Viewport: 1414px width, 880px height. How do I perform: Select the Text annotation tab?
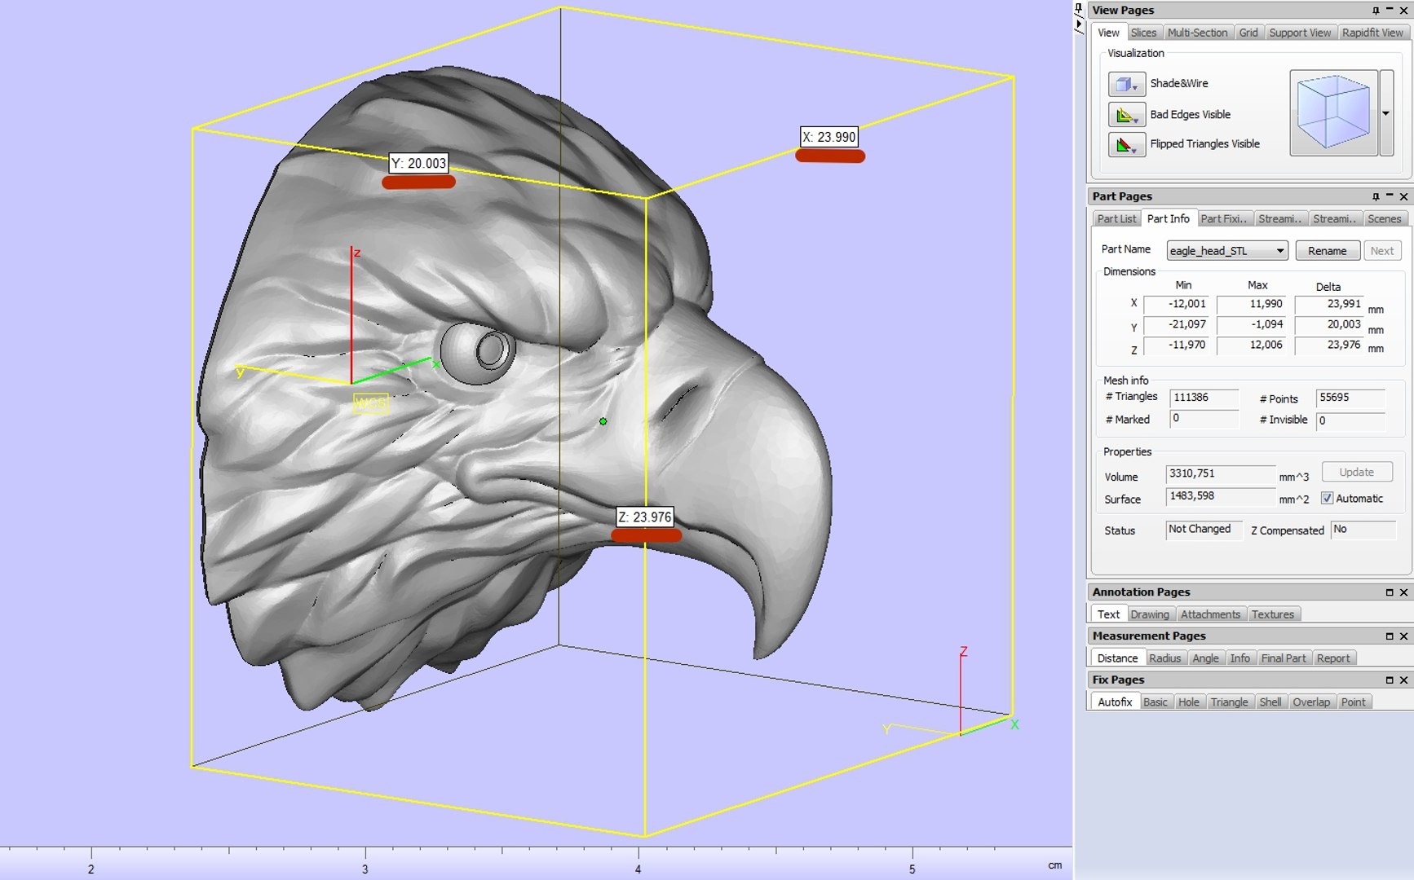pos(1108,614)
